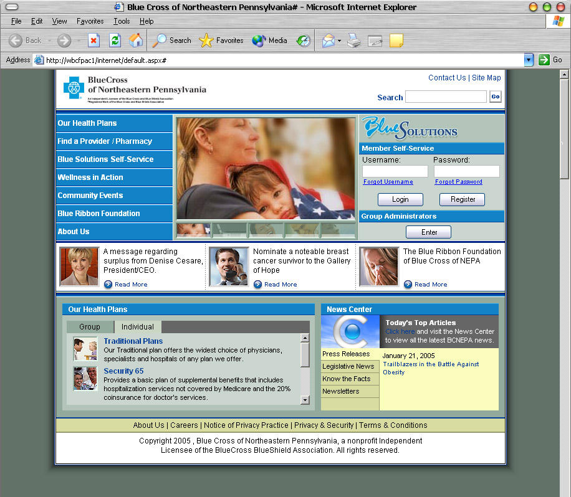571x497 pixels.
Task: Open the toolbar Search magnifier pane
Action: (171, 40)
